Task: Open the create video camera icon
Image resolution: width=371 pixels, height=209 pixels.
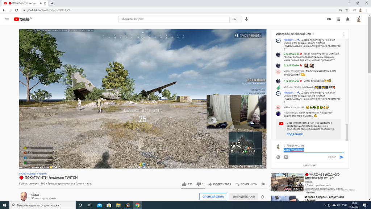Action: tap(329, 19)
